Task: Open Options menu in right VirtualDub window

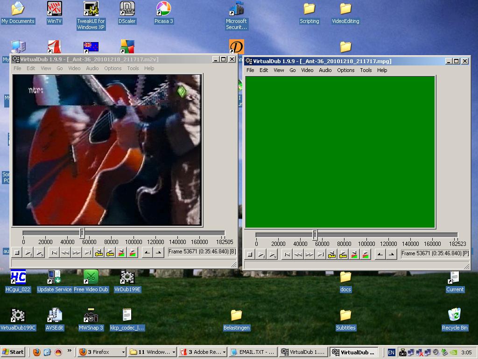Action: point(346,70)
